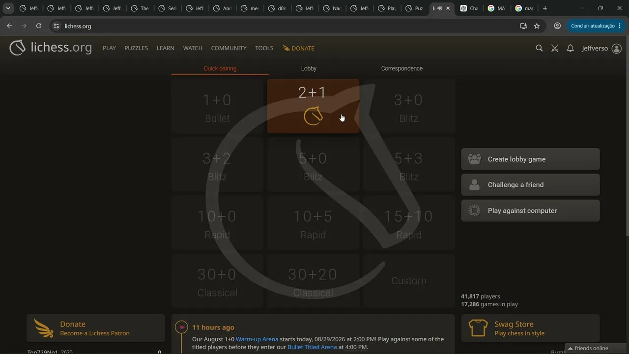Click the lichess knight logo icon
629x354 pixels.
click(x=17, y=48)
